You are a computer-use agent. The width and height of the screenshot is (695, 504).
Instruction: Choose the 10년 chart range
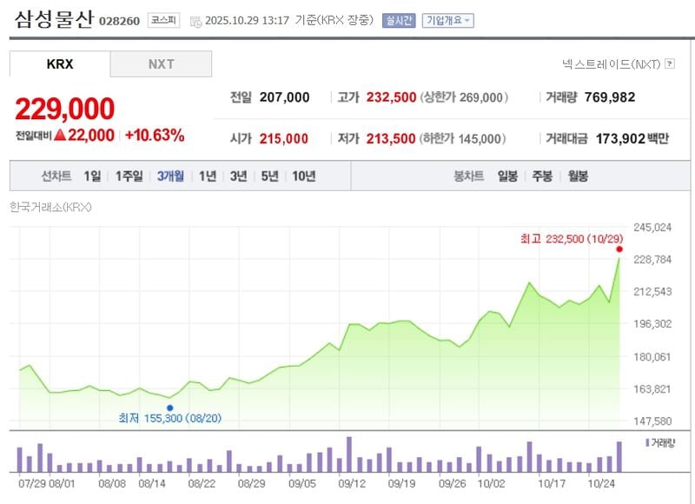tap(304, 176)
